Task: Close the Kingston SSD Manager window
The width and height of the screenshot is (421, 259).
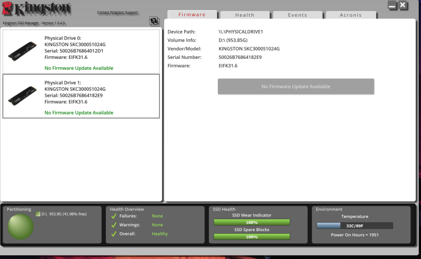Action: point(403,5)
